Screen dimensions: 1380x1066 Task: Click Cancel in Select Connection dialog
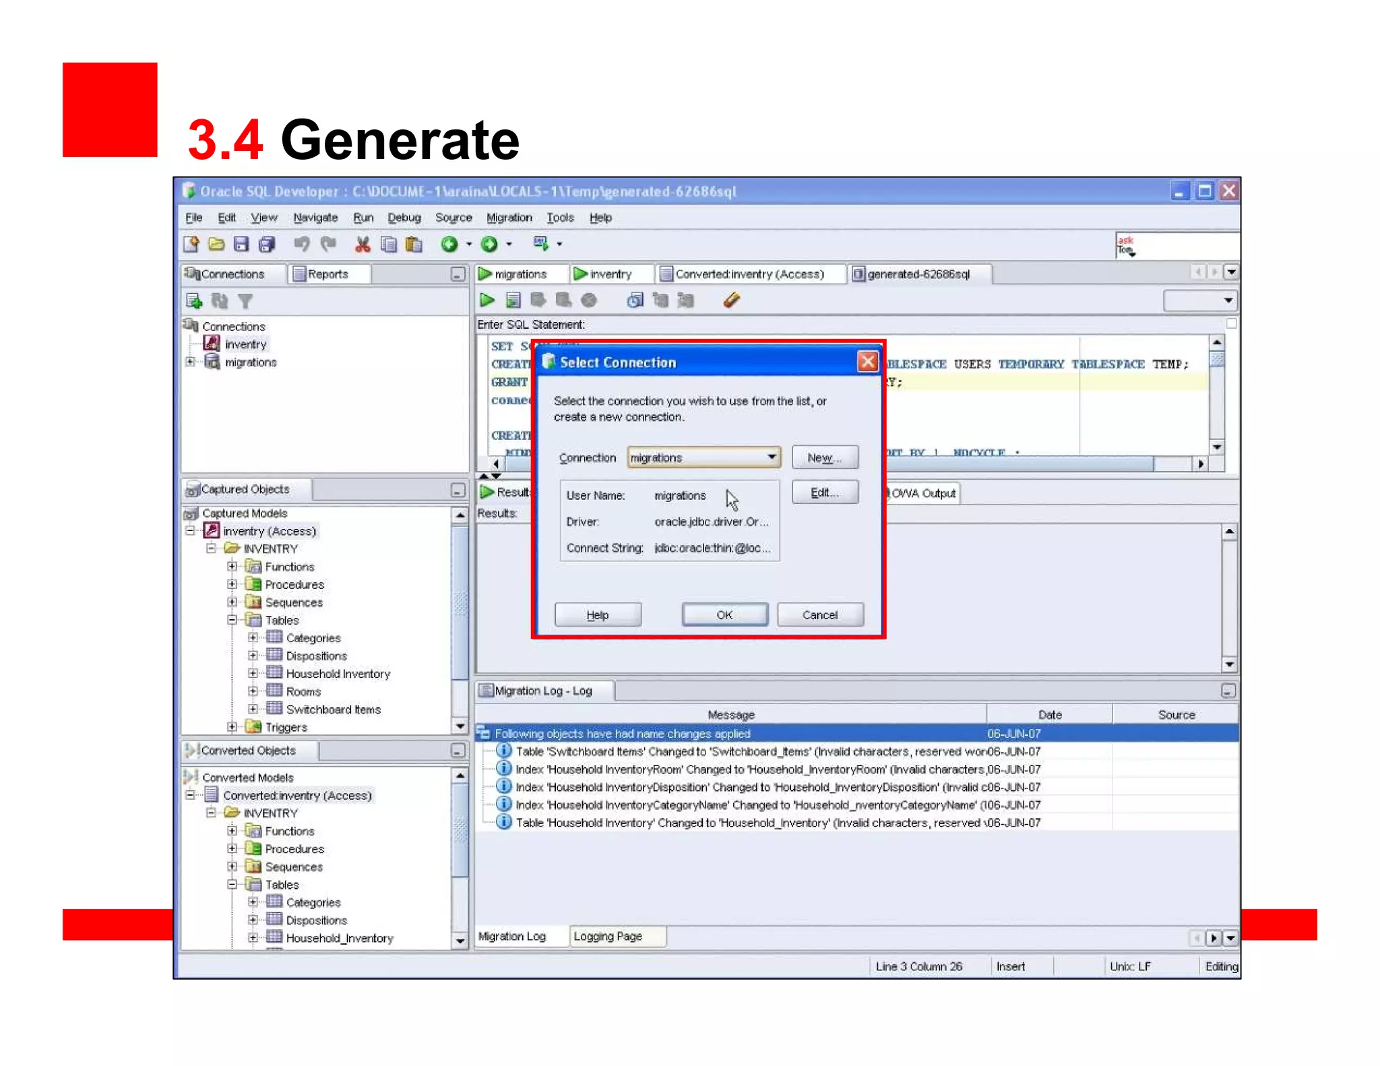[820, 615]
